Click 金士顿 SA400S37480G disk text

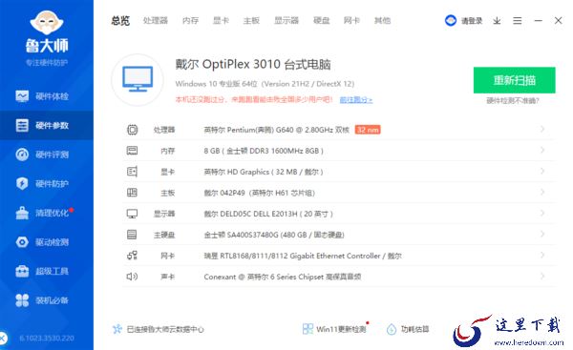(x=274, y=235)
